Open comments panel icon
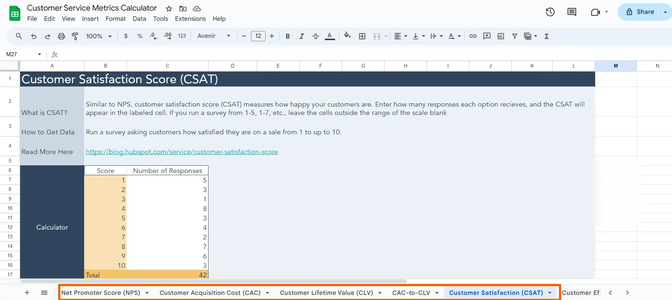 (571, 12)
